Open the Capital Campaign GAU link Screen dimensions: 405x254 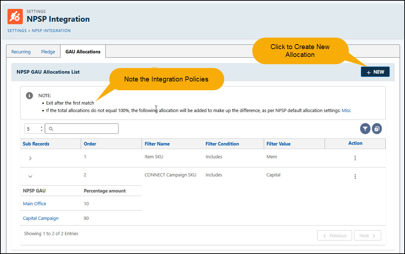(x=41, y=218)
